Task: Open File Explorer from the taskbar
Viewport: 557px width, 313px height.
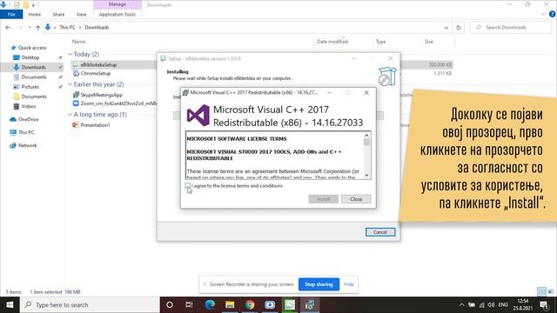Action: 230,305
